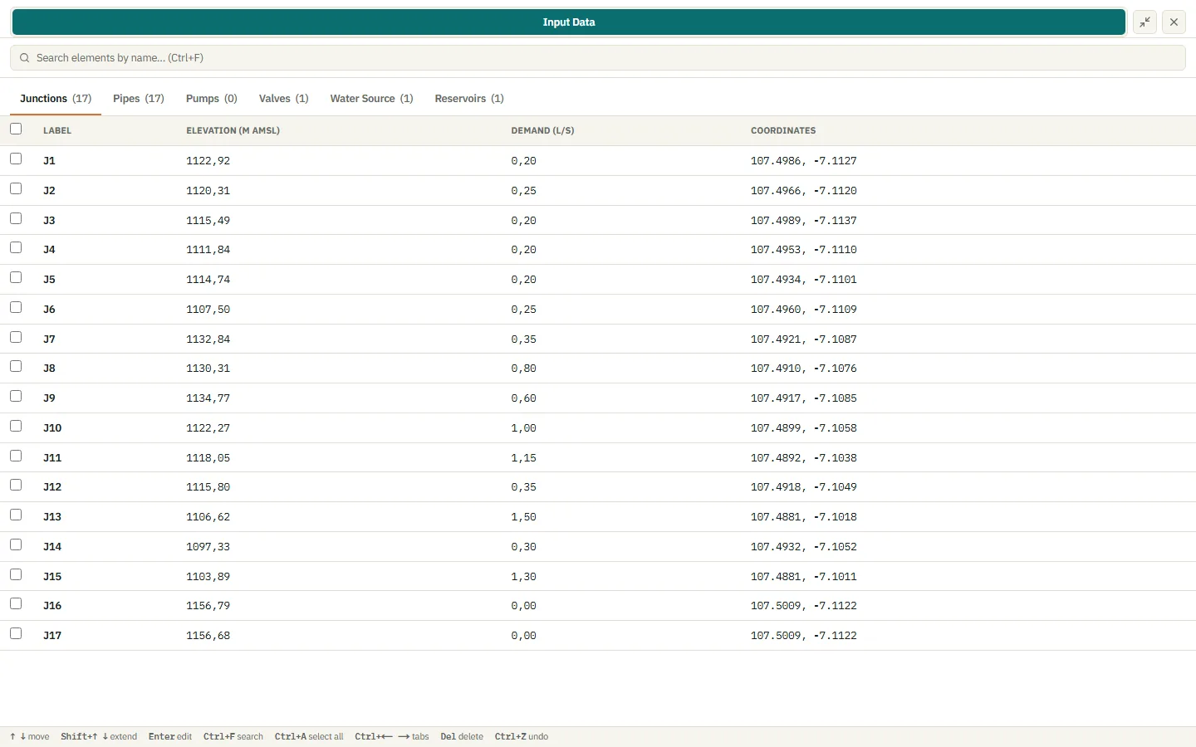Click the Ctrl+F search shortcut hint
The height and width of the screenshot is (747, 1196).
coord(233,737)
